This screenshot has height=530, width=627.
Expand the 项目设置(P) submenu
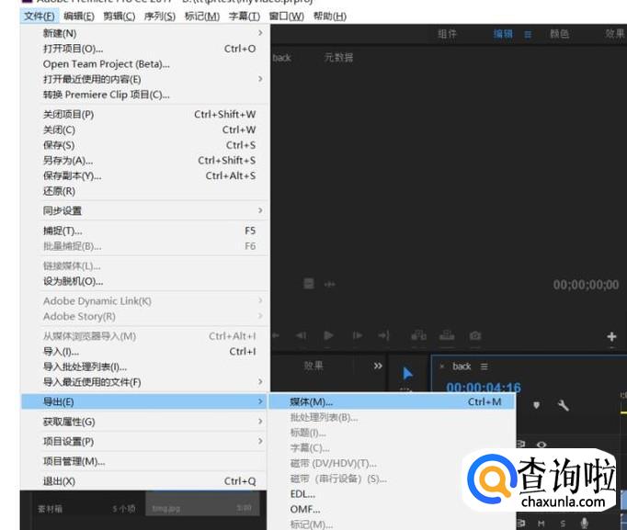pyautogui.click(x=260, y=441)
